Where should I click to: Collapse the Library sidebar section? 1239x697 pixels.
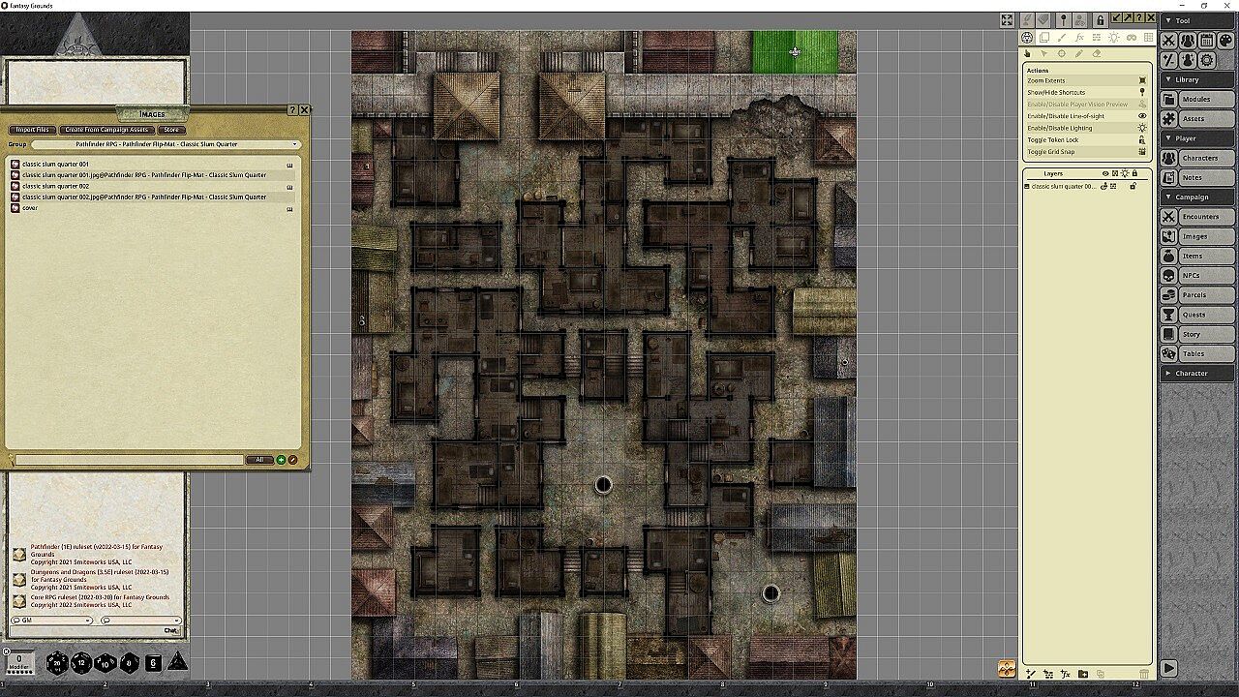[1197, 79]
